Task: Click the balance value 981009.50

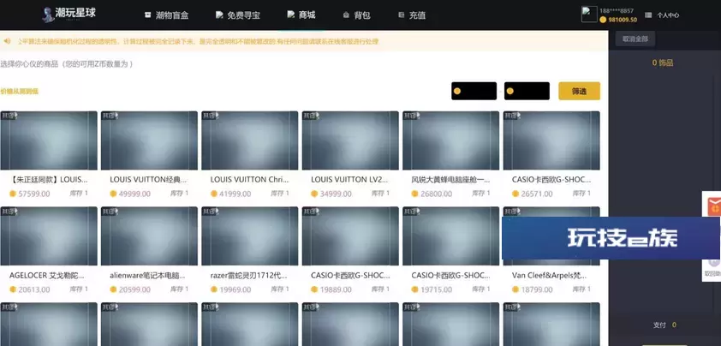Action: [623, 20]
